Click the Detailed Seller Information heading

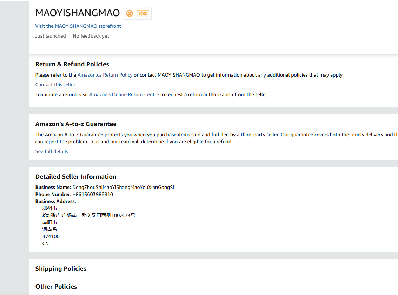pyautogui.click(x=76, y=177)
